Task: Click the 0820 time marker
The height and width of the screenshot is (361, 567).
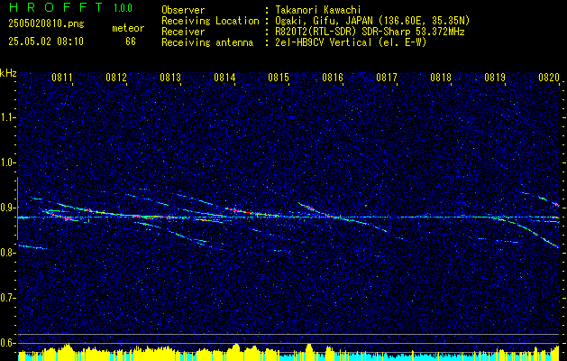Action: coord(549,77)
